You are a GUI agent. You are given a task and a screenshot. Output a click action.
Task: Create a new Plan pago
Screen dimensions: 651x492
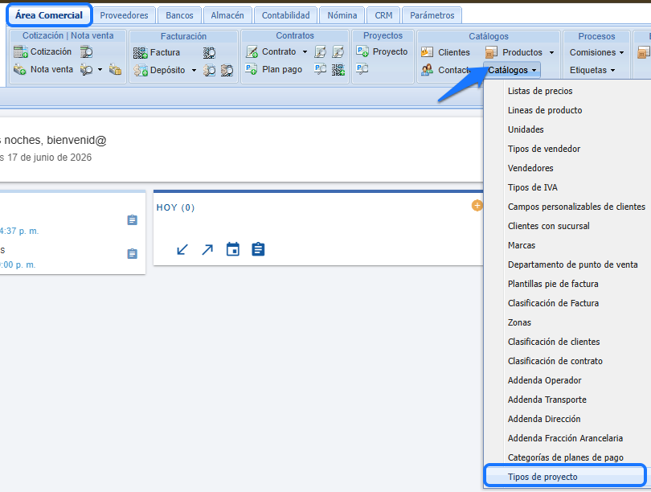[x=273, y=69]
